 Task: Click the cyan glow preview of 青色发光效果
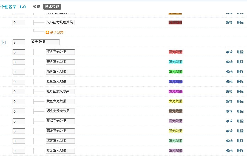coord(175,62)
